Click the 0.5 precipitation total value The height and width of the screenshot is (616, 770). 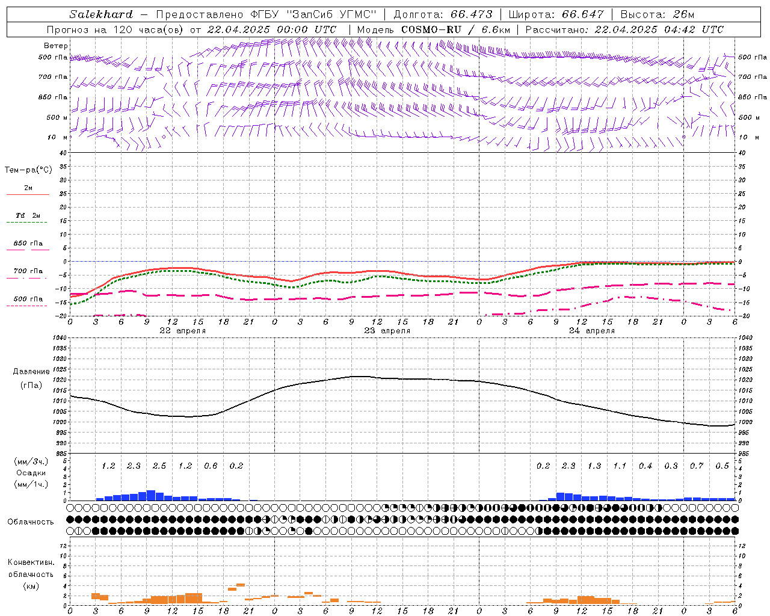click(722, 466)
